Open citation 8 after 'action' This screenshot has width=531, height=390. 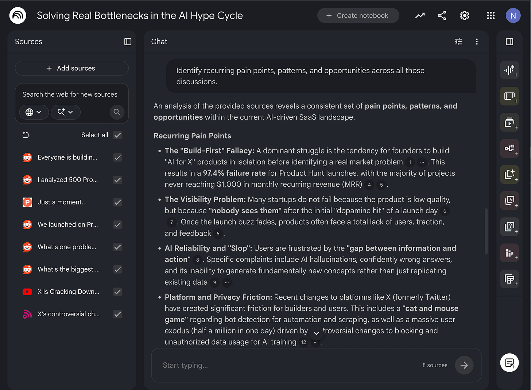tap(198, 260)
